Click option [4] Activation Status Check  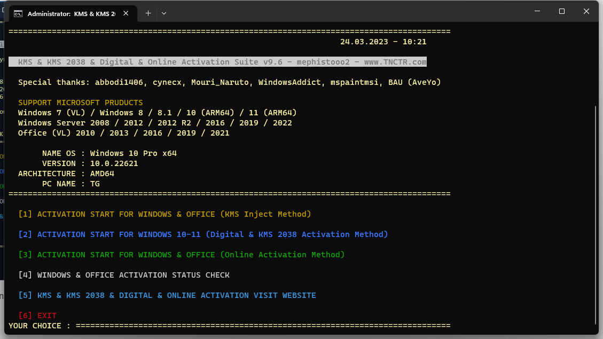tap(124, 275)
